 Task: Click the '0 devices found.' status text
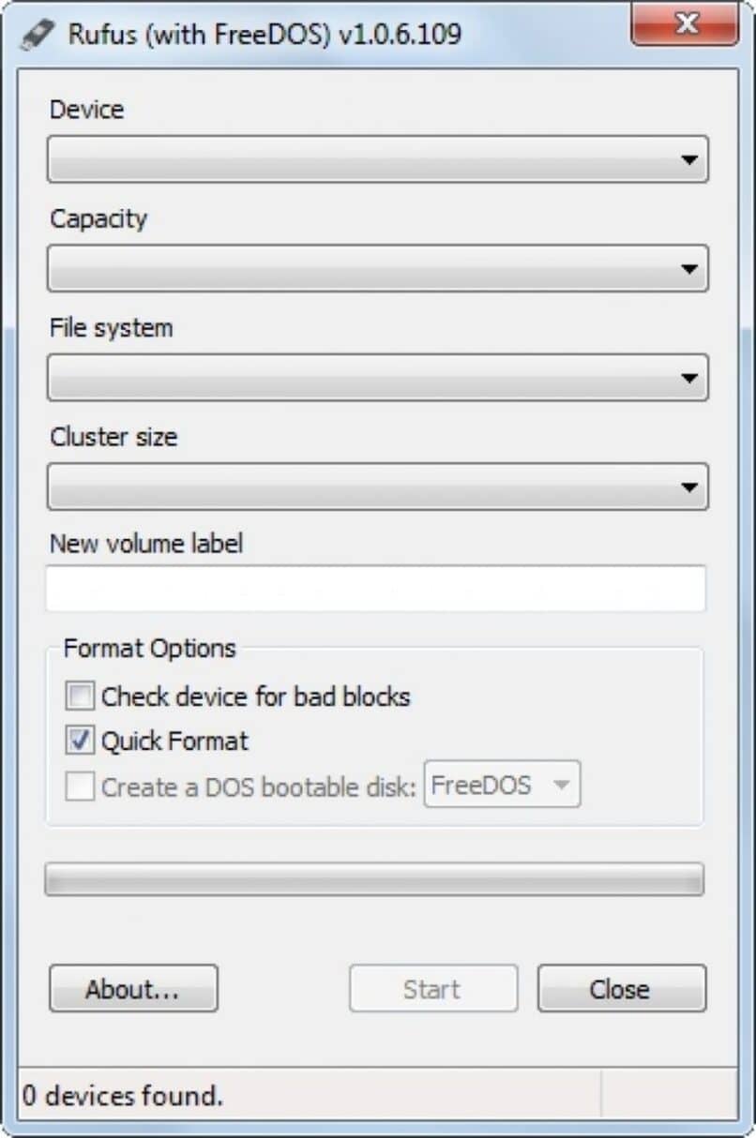(x=123, y=1095)
